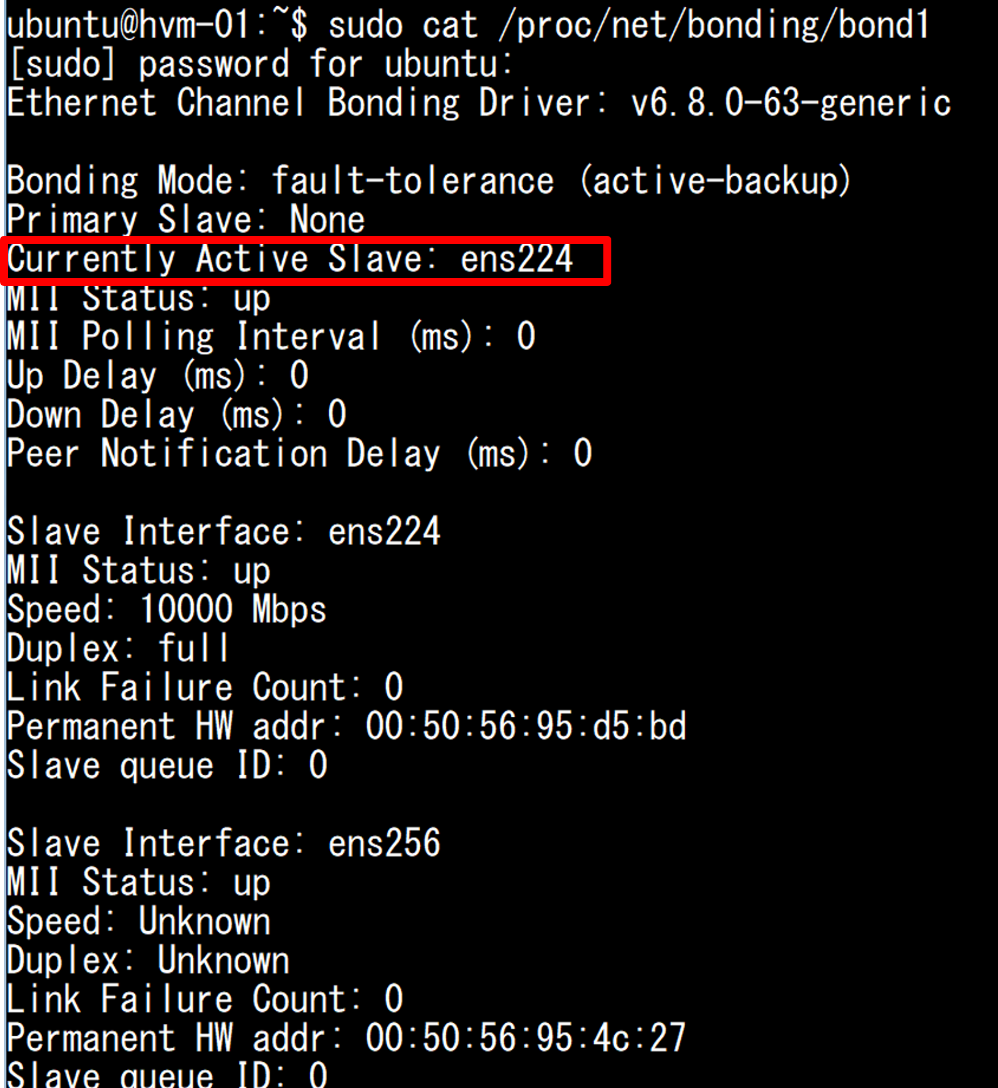The image size is (998, 1088).
Task: Click the sudo password prompt line
Action: pyautogui.click(x=261, y=64)
